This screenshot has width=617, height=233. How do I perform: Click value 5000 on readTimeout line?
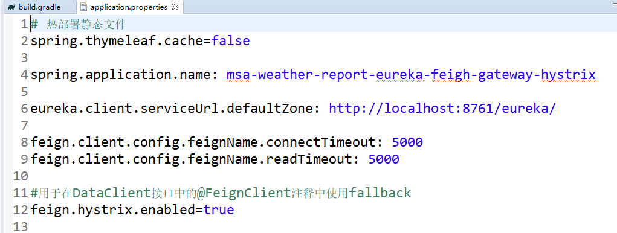click(x=384, y=159)
